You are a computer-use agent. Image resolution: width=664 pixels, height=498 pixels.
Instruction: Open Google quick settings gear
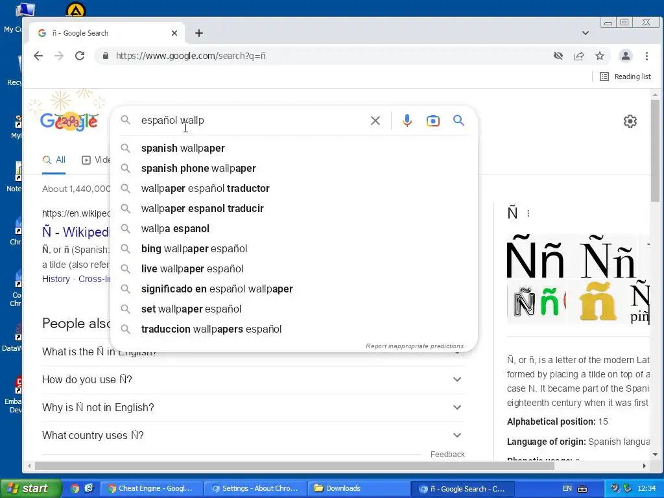[630, 121]
